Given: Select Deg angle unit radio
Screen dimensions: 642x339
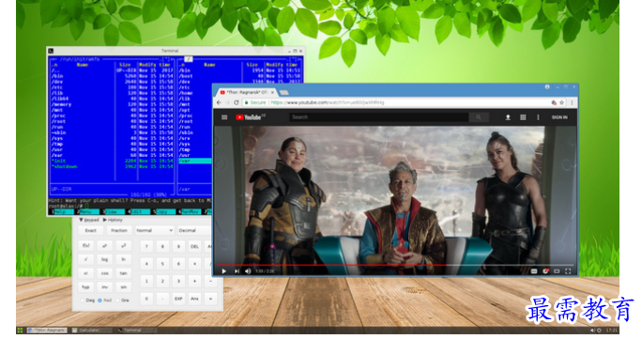Looking at the screenshot, I should (87, 300).
